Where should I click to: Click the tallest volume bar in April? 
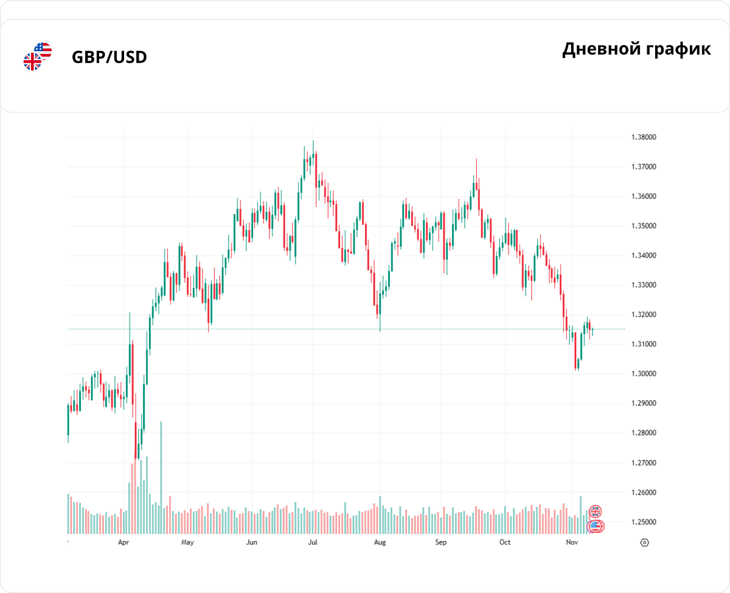pyautogui.click(x=161, y=477)
